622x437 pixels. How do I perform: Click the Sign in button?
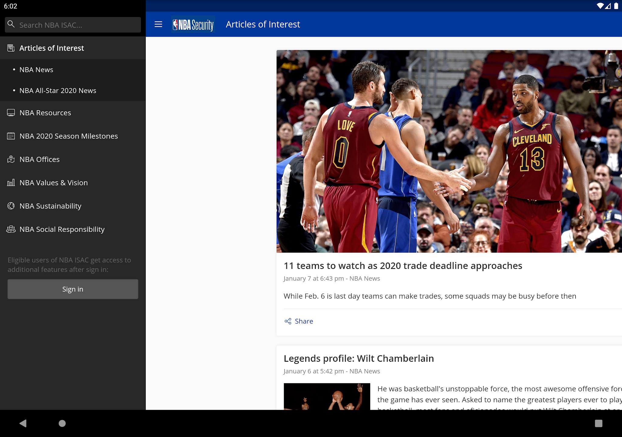73,289
